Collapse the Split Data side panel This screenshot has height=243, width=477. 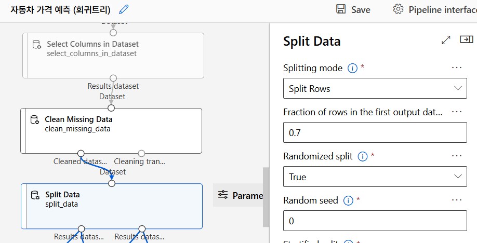[x=466, y=40]
